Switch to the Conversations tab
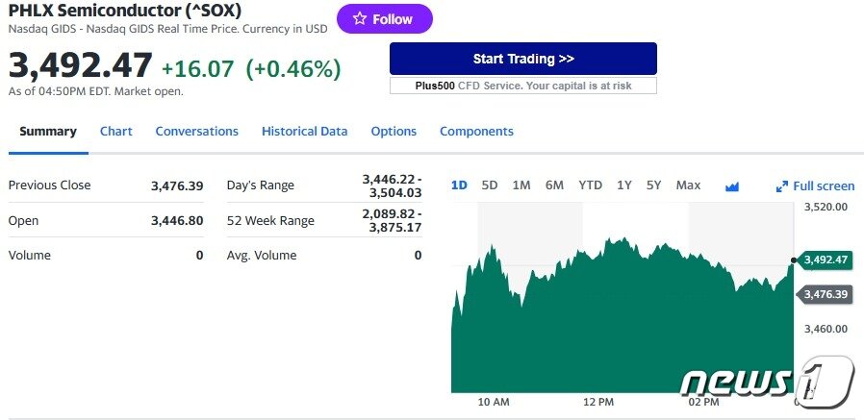 click(x=196, y=132)
